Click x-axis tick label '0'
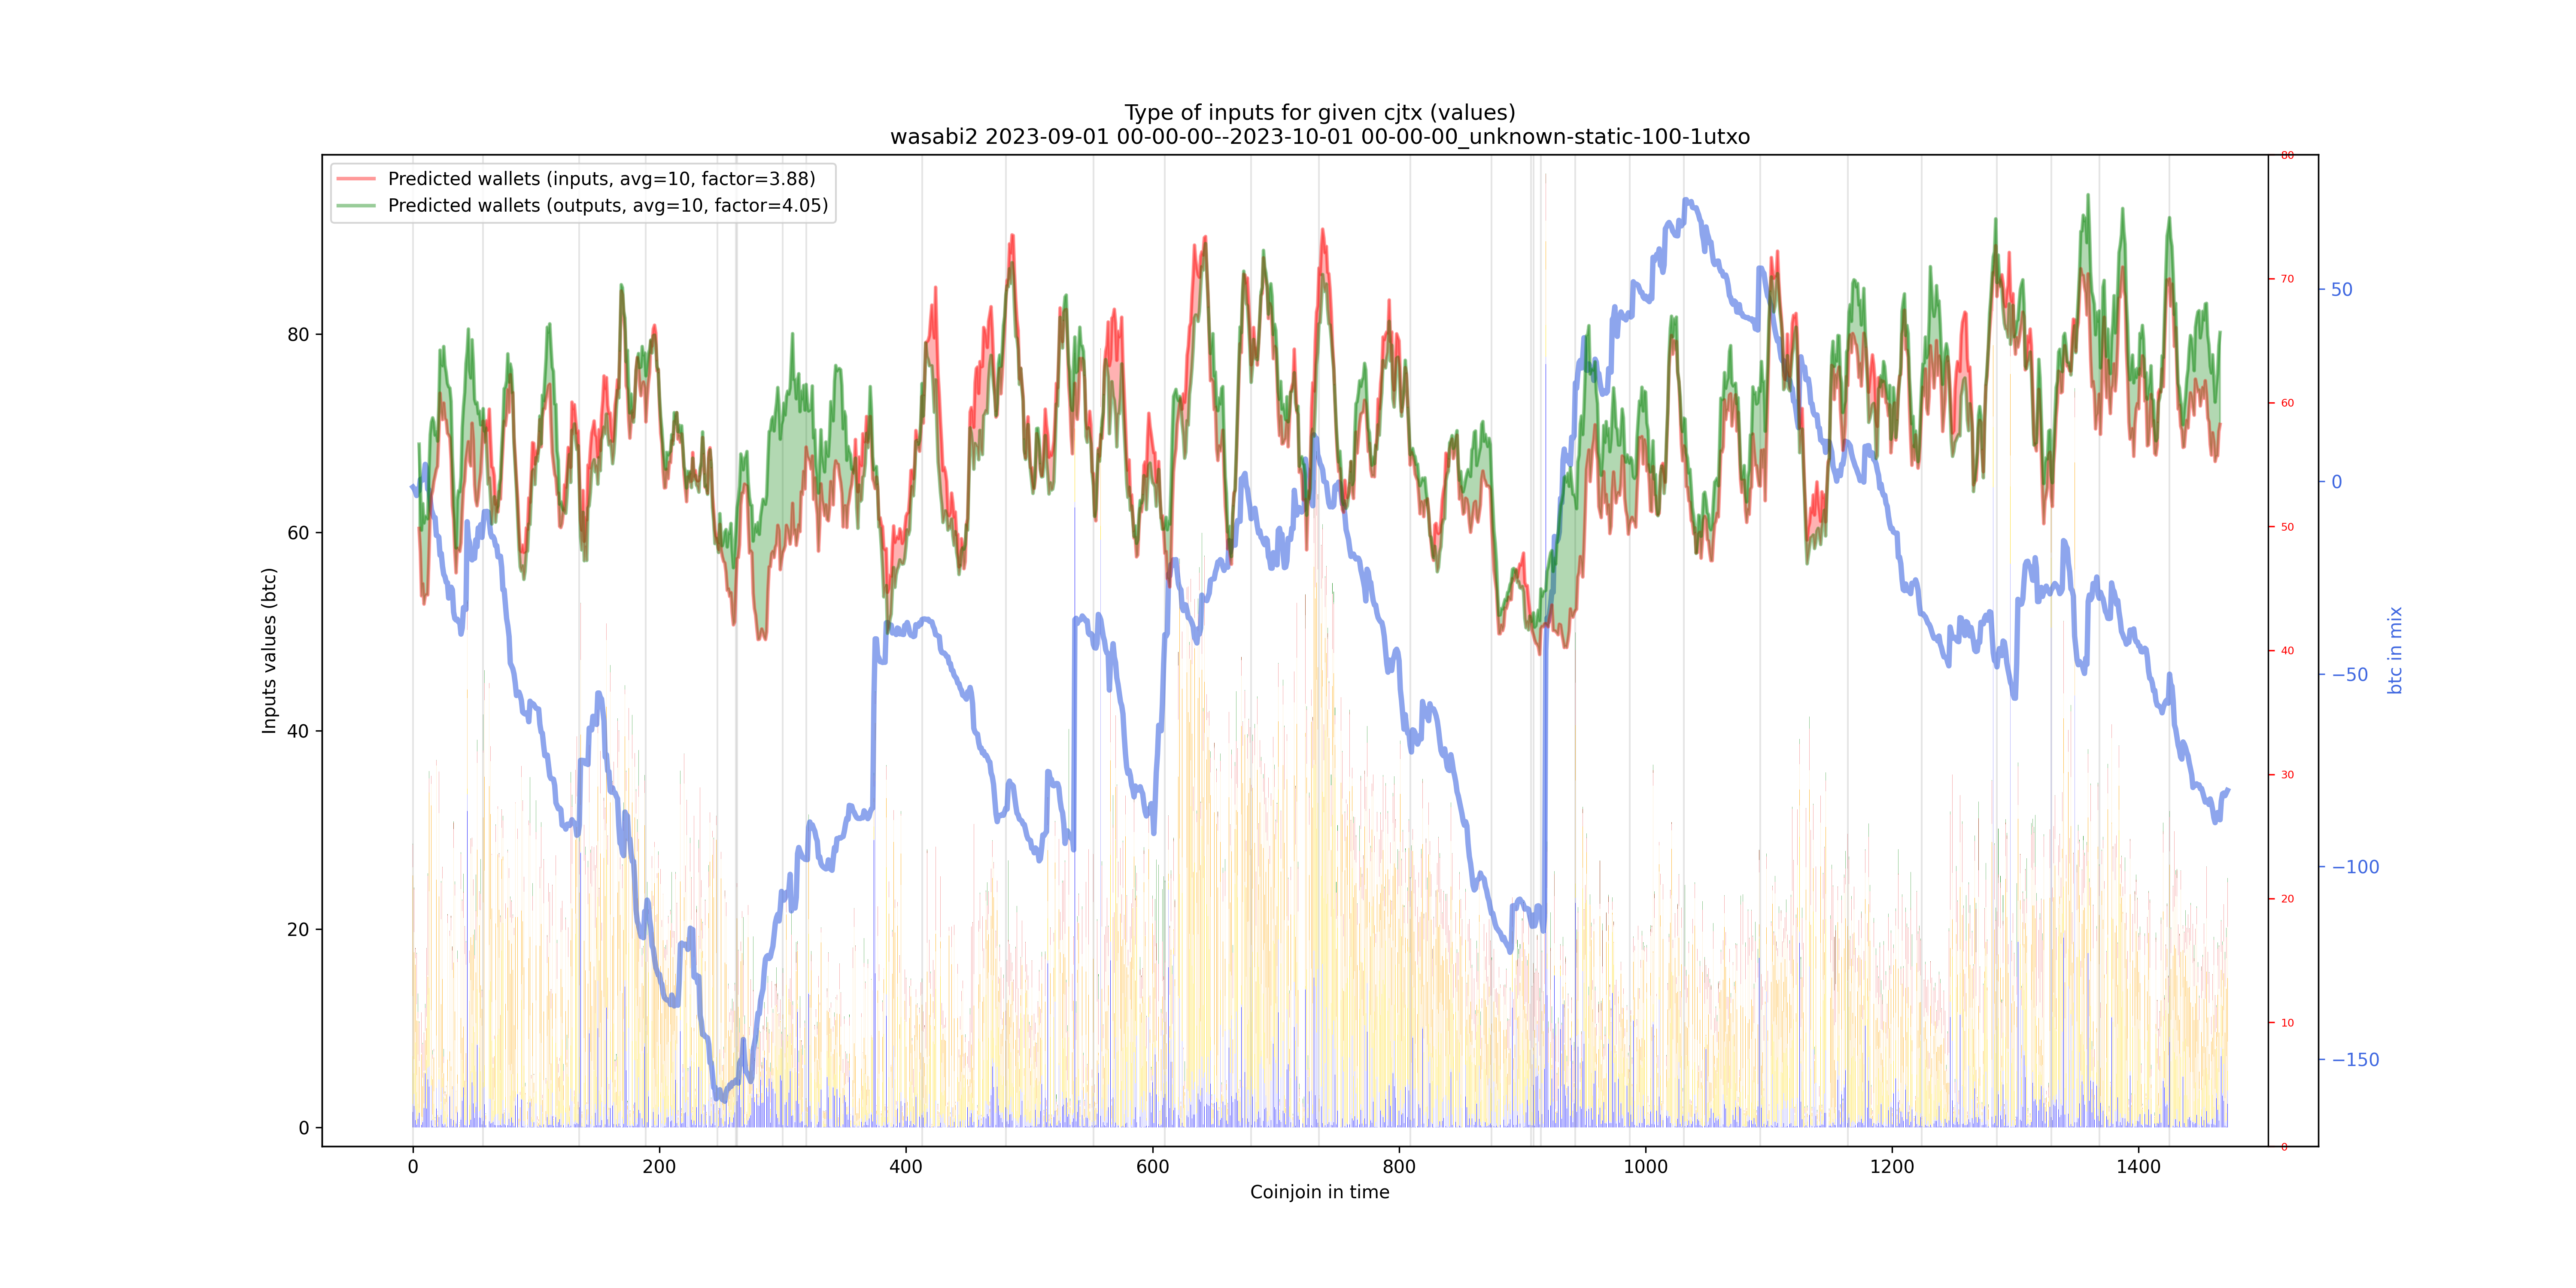Image resolution: width=2576 pixels, height=1288 pixels. 413,1166
